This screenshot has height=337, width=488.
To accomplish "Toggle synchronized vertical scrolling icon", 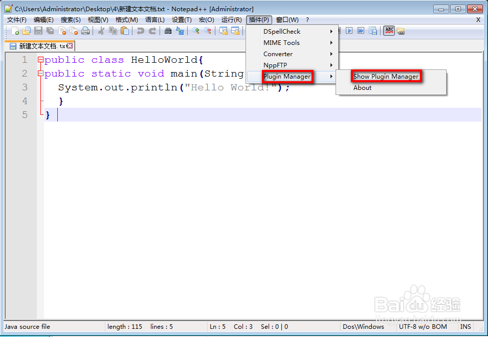I will [x=224, y=31].
